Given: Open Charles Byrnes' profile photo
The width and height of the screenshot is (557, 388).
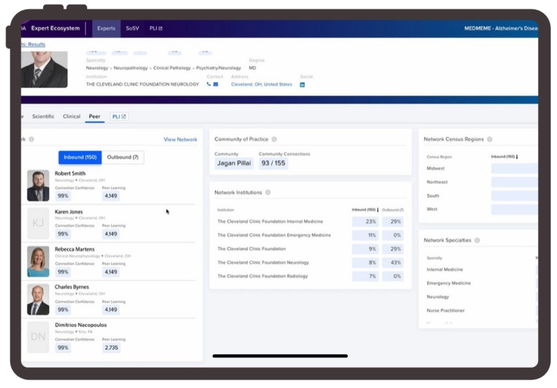Looking at the screenshot, I should pyautogui.click(x=38, y=299).
